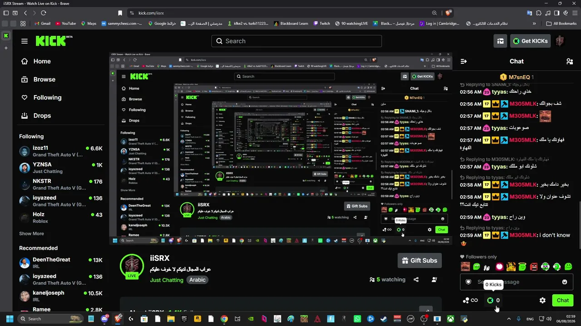Open the Blackboard Learn bookmark
The width and height of the screenshot is (581, 326).
(x=290, y=24)
